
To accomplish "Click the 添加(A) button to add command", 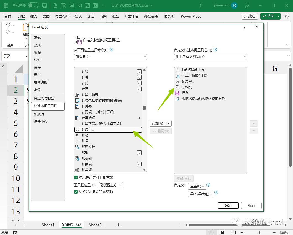I will (x=160, y=123).
